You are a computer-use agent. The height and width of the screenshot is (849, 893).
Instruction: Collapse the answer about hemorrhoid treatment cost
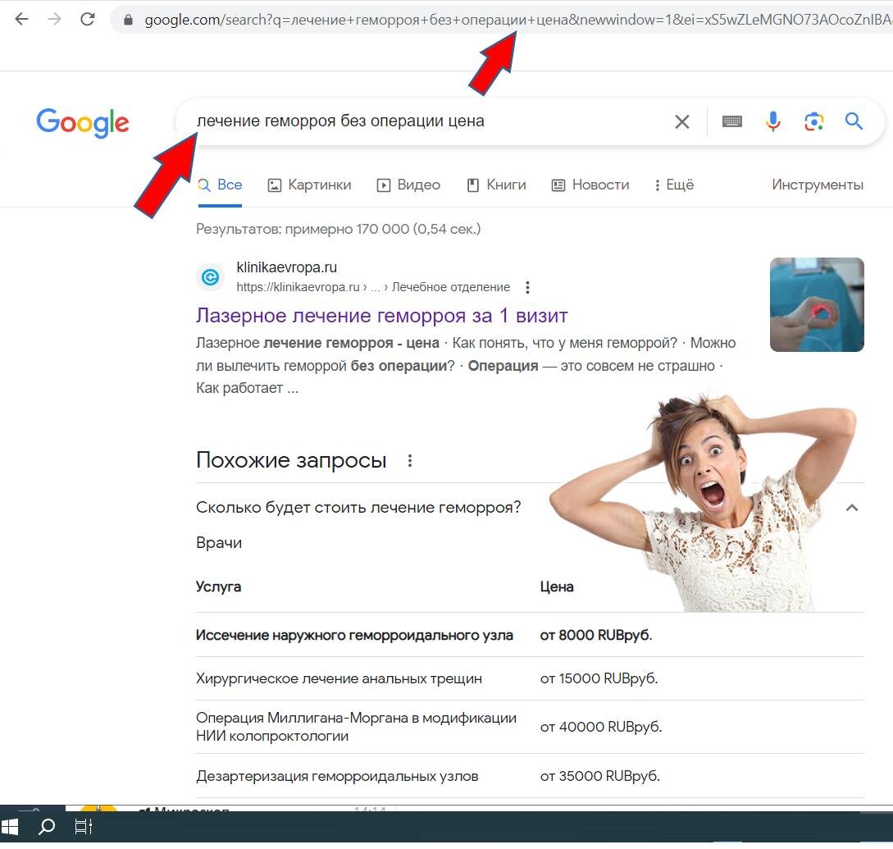852,508
